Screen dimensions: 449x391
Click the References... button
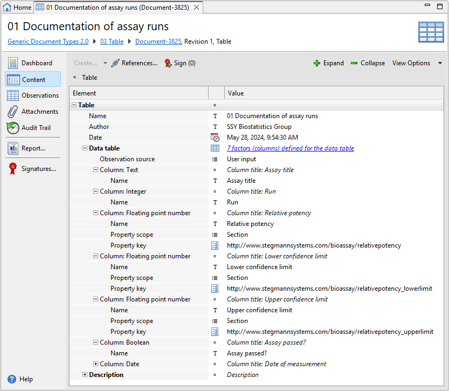pyautogui.click(x=134, y=63)
